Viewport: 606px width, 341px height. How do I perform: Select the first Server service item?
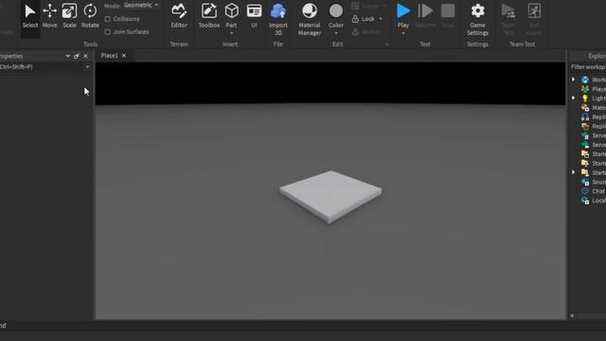594,135
